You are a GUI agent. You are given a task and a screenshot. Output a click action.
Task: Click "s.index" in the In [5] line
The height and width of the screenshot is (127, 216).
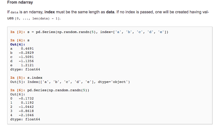[x=35, y=78]
